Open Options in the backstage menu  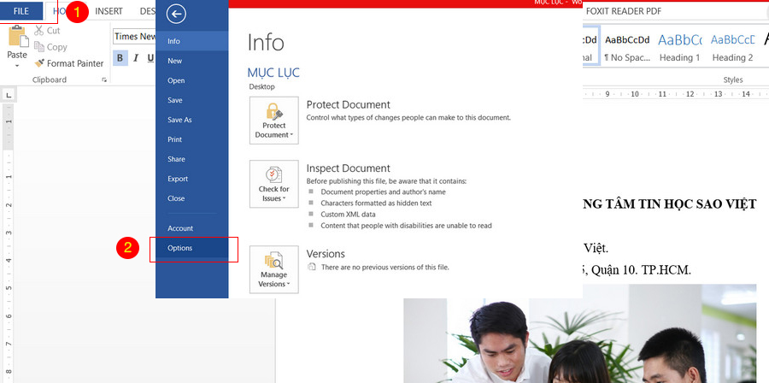[191, 248]
